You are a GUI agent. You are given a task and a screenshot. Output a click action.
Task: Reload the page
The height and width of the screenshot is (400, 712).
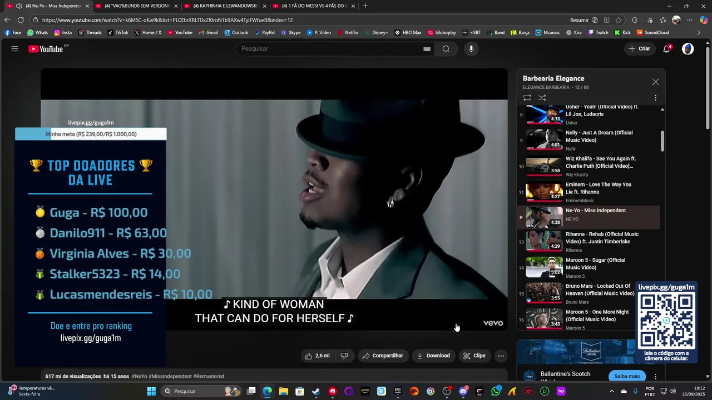pyautogui.click(x=21, y=20)
